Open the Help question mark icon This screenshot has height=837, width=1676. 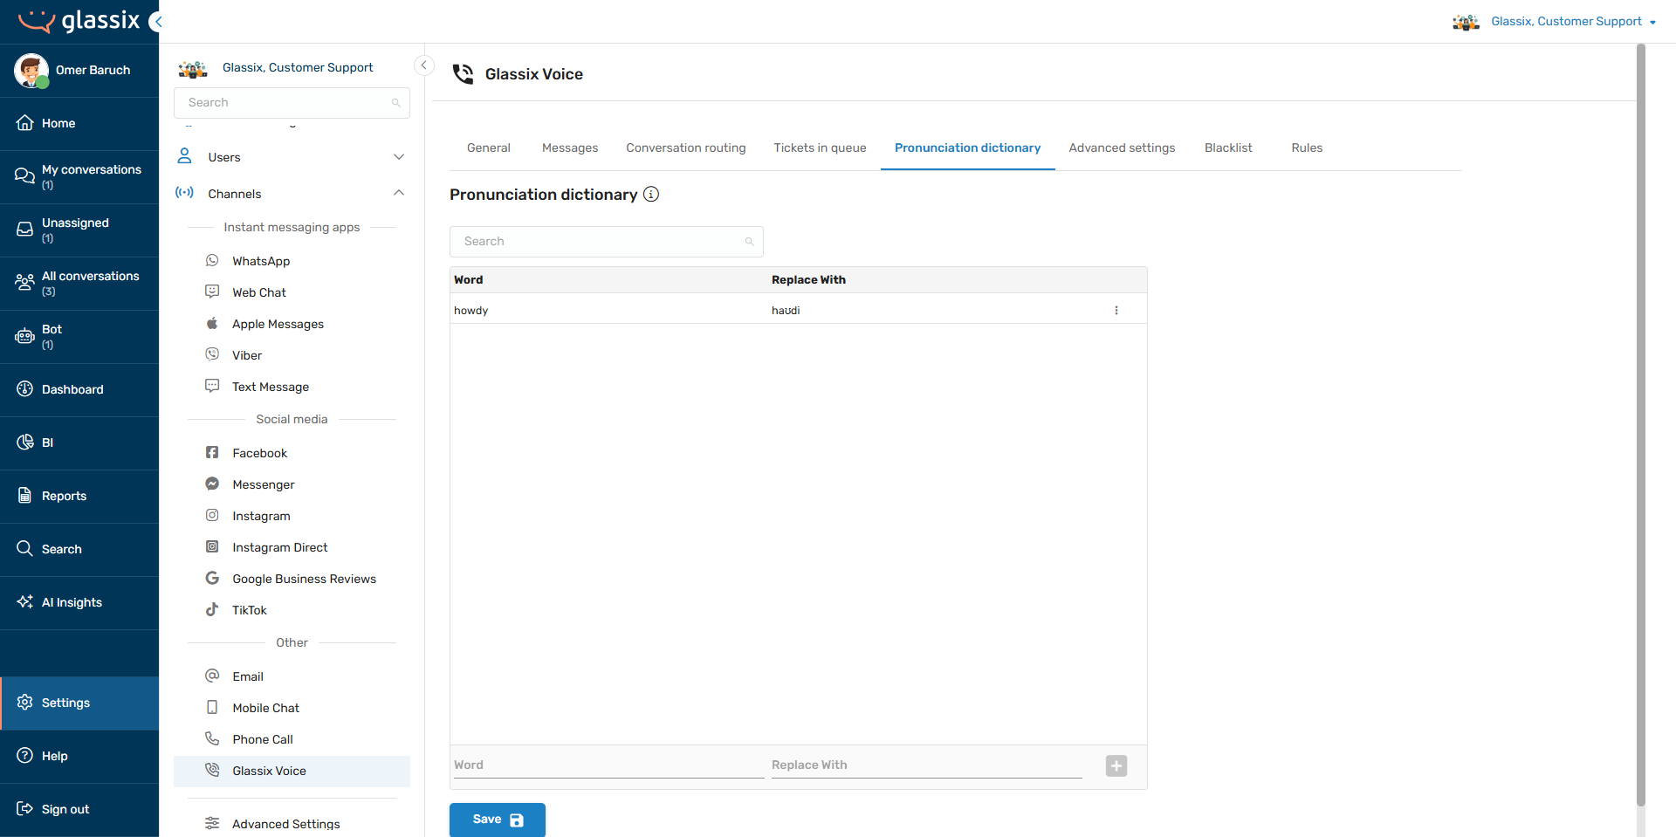[x=24, y=756]
